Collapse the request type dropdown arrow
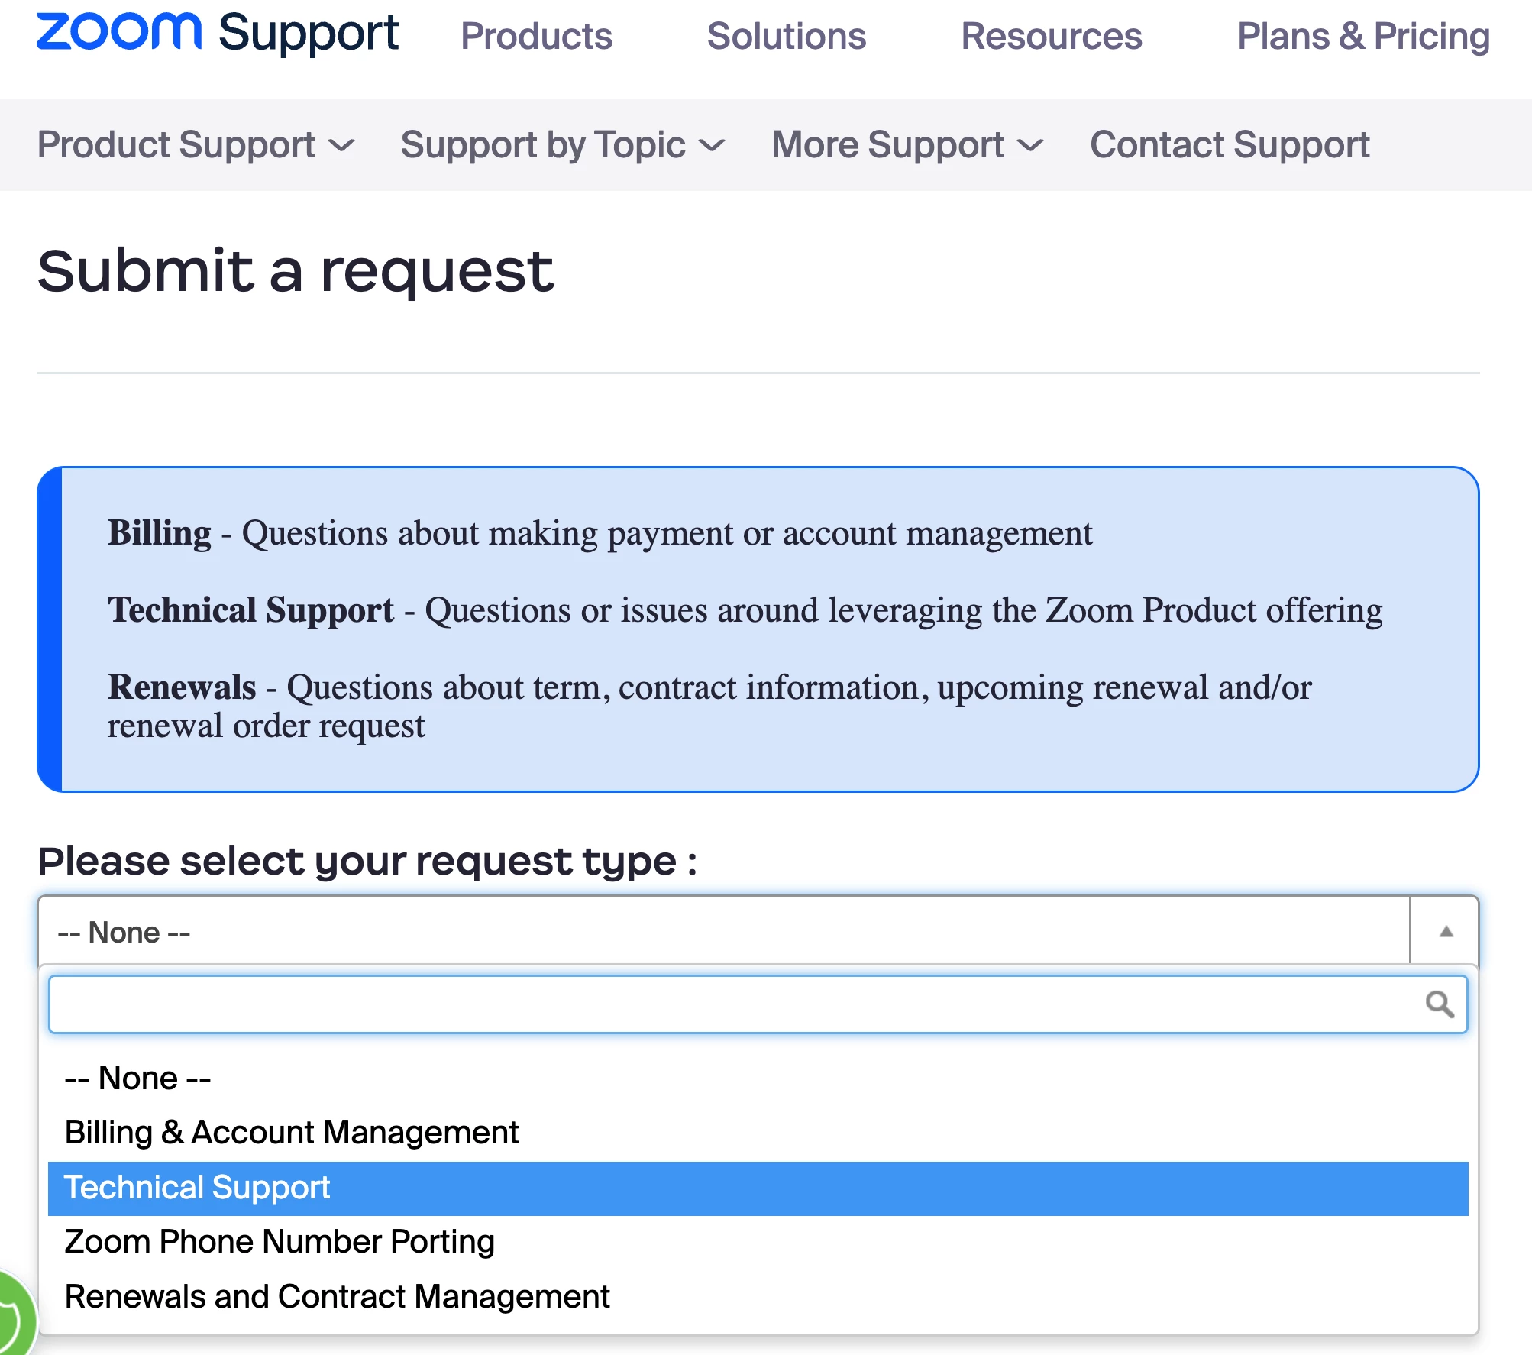Viewport: 1532px width, 1355px height. (1445, 931)
